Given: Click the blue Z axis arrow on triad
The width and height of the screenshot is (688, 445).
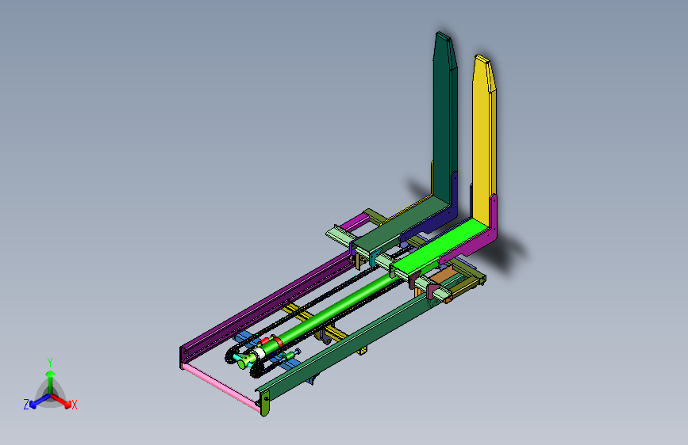Looking at the screenshot, I should click(39, 401).
